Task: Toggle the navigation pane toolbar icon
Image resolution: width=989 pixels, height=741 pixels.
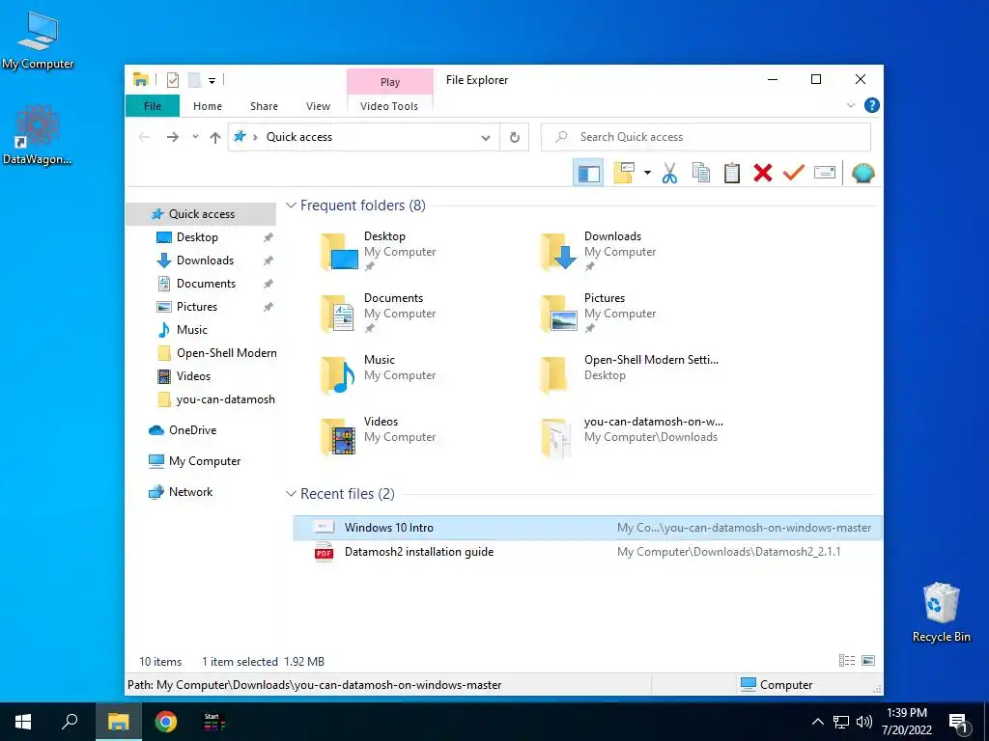Action: coord(588,173)
